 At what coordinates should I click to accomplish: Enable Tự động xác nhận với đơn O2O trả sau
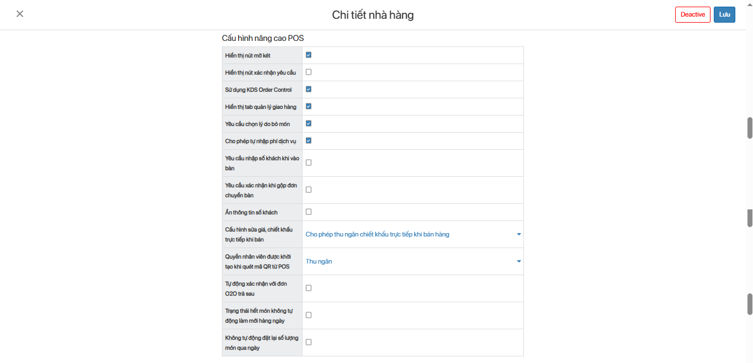point(309,288)
